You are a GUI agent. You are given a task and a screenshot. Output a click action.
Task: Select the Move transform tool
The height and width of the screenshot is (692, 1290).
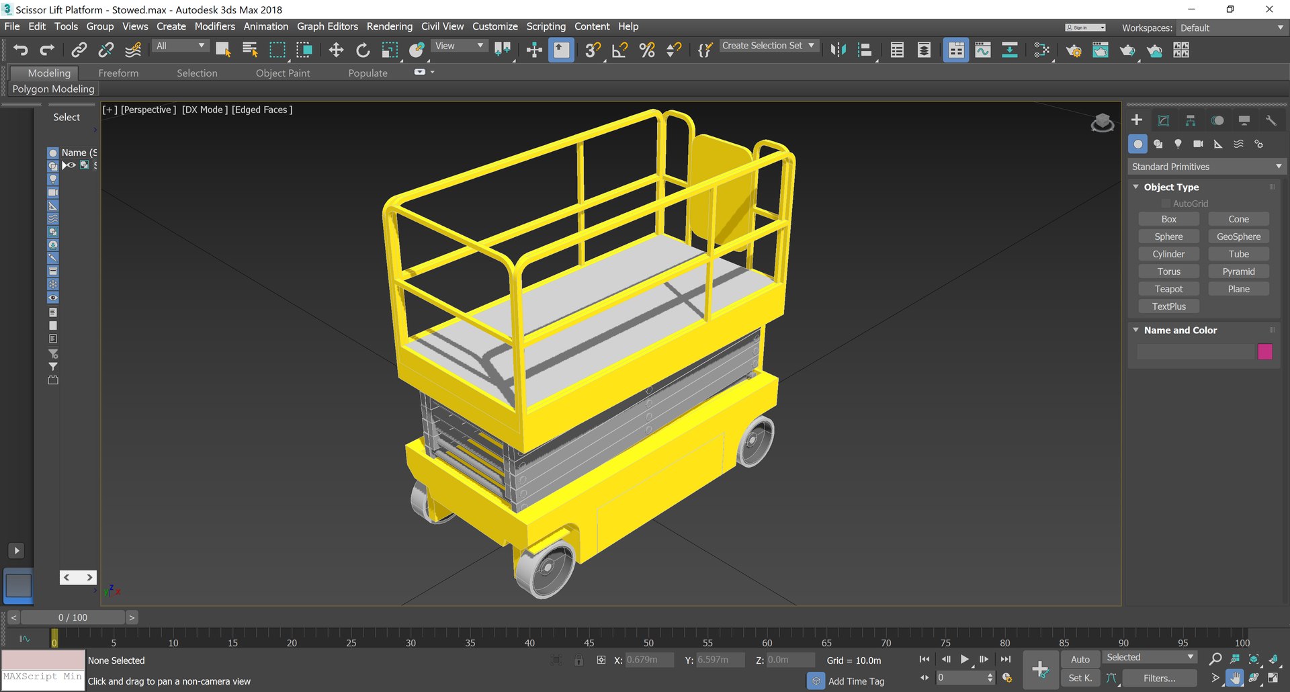pos(336,50)
